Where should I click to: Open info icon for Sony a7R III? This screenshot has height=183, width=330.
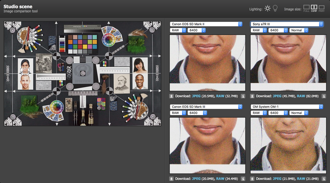(324, 96)
